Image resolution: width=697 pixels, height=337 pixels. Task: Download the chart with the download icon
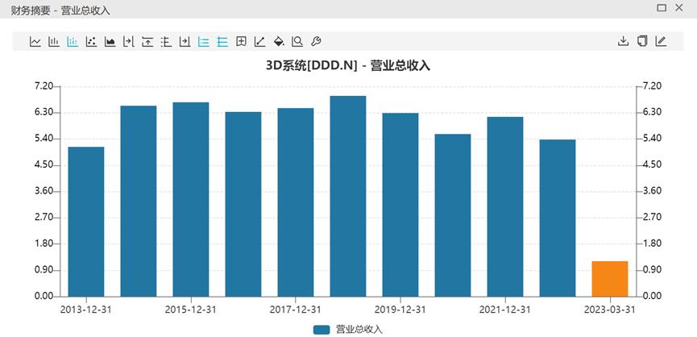(x=623, y=41)
